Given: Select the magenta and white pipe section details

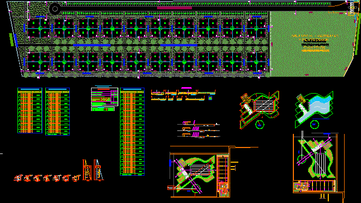Looking at the screenshot, I should coord(198,130).
